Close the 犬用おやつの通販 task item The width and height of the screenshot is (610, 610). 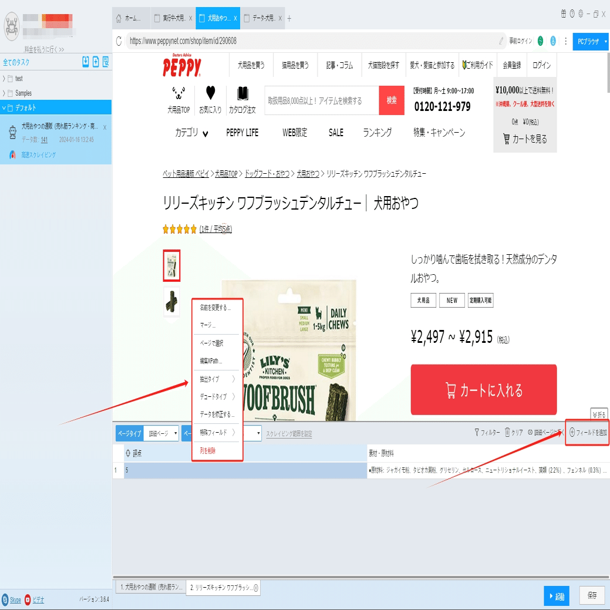(x=105, y=127)
